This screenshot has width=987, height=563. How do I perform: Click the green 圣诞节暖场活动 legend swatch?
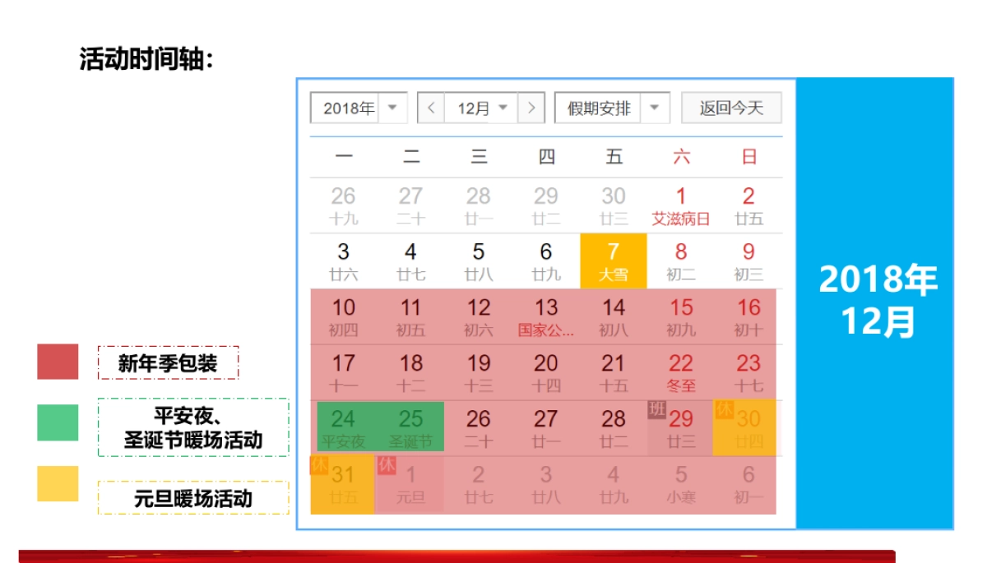pyautogui.click(x=58, y=421)
